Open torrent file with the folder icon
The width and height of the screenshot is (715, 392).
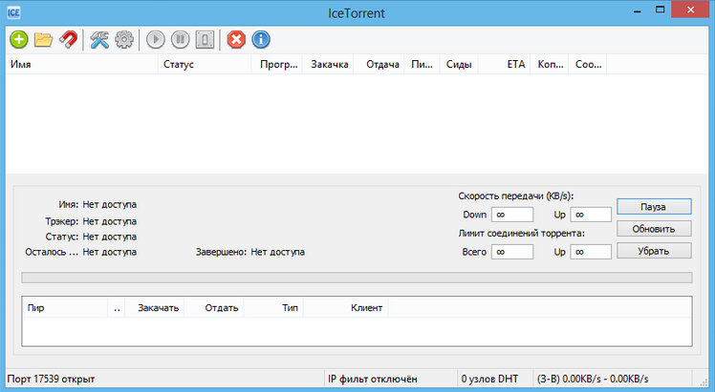click(43, 39)
